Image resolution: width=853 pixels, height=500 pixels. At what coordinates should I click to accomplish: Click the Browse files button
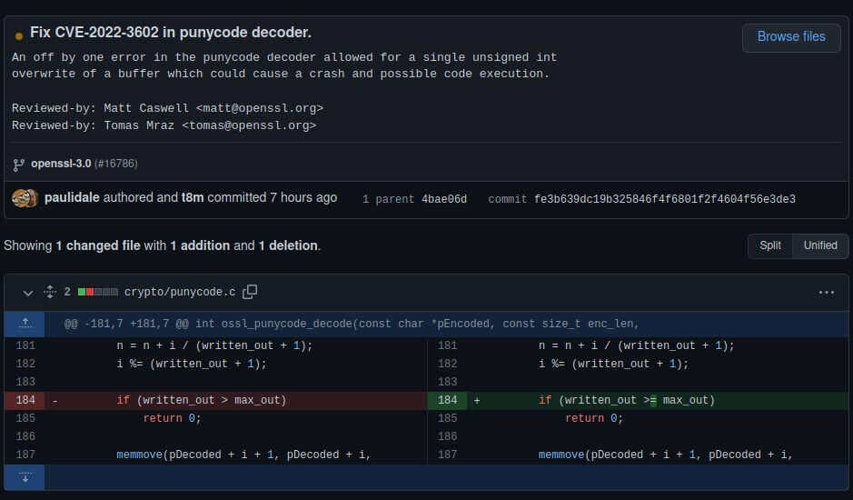click(790, 37)
